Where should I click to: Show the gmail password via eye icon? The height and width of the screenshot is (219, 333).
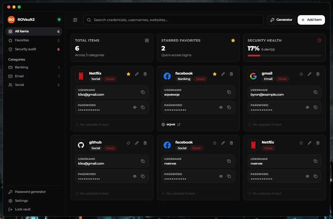[x=307, y=107]
